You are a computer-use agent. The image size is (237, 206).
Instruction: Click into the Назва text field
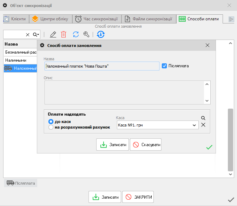tap(102, 66)
